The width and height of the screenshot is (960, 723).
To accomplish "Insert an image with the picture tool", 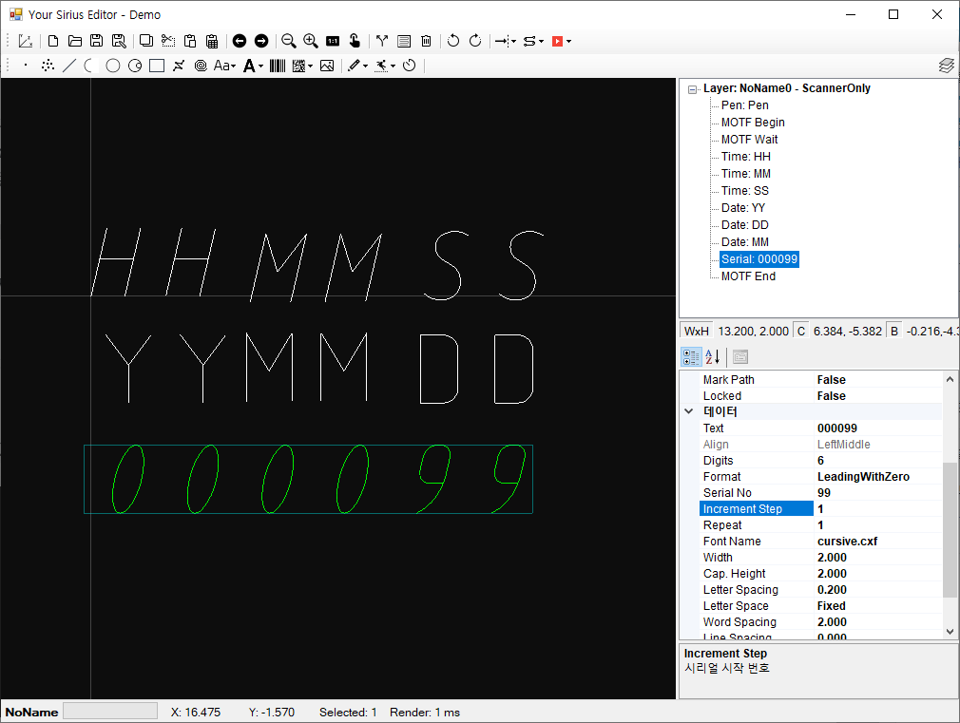I will [x=327, y=66].
